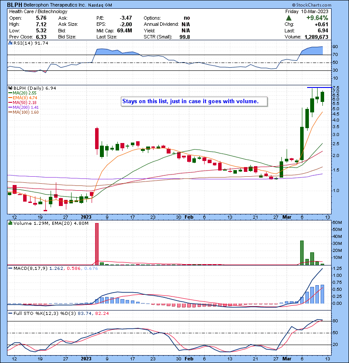The image size is (349, 363).
Task: Click the 'Mar' label on the price chart axis
Action: click(x=287, y=217)
